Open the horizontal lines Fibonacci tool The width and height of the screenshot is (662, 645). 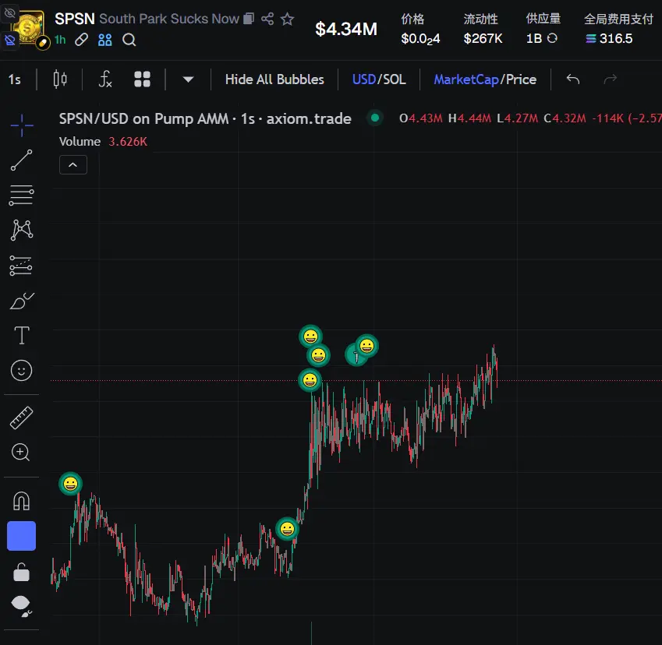(x=22, y=196)
